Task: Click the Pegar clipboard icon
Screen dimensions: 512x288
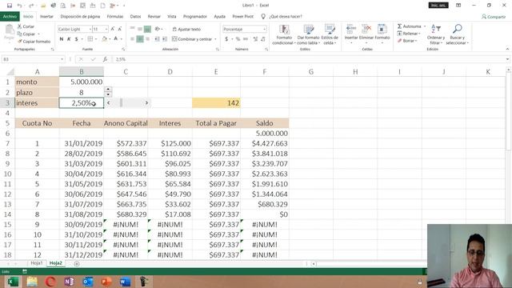Action: click(x=10, y=30)
